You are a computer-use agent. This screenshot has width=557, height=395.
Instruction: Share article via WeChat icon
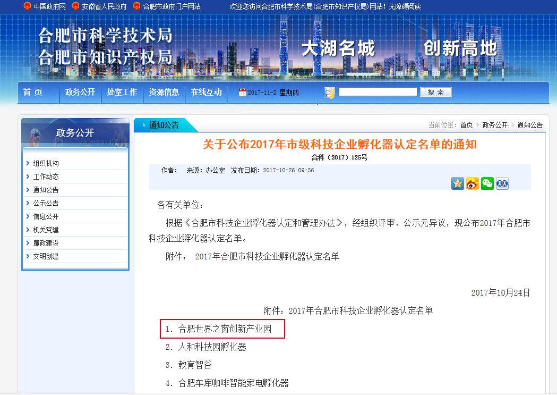[x=487, y=183]
